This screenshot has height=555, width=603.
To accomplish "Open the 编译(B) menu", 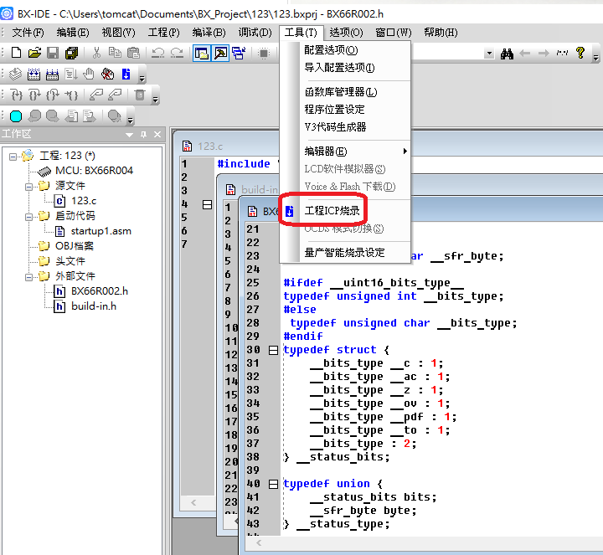I will (209, 33).
